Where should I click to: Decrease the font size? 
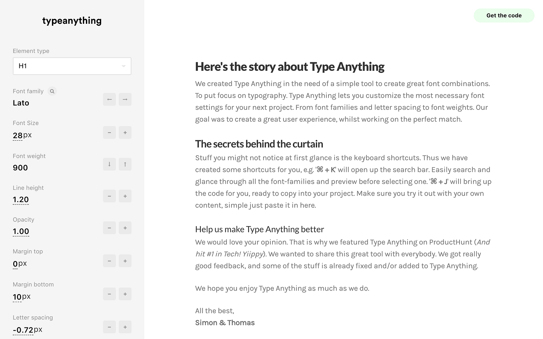tap(109, 133)
